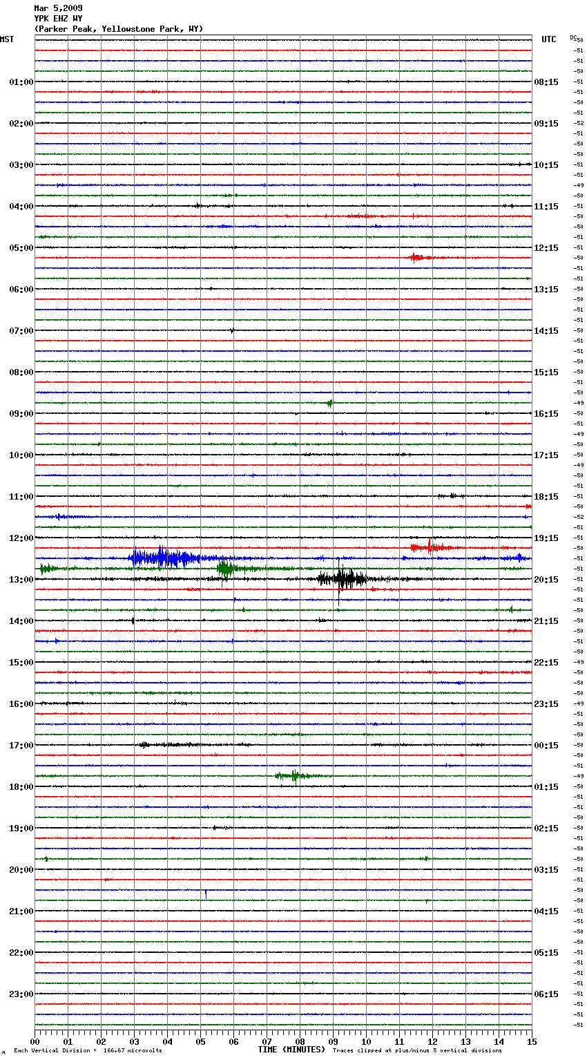587x1060 pixels.
Task: Click the UTC time label "06:15"
Action: pos(546,994)
